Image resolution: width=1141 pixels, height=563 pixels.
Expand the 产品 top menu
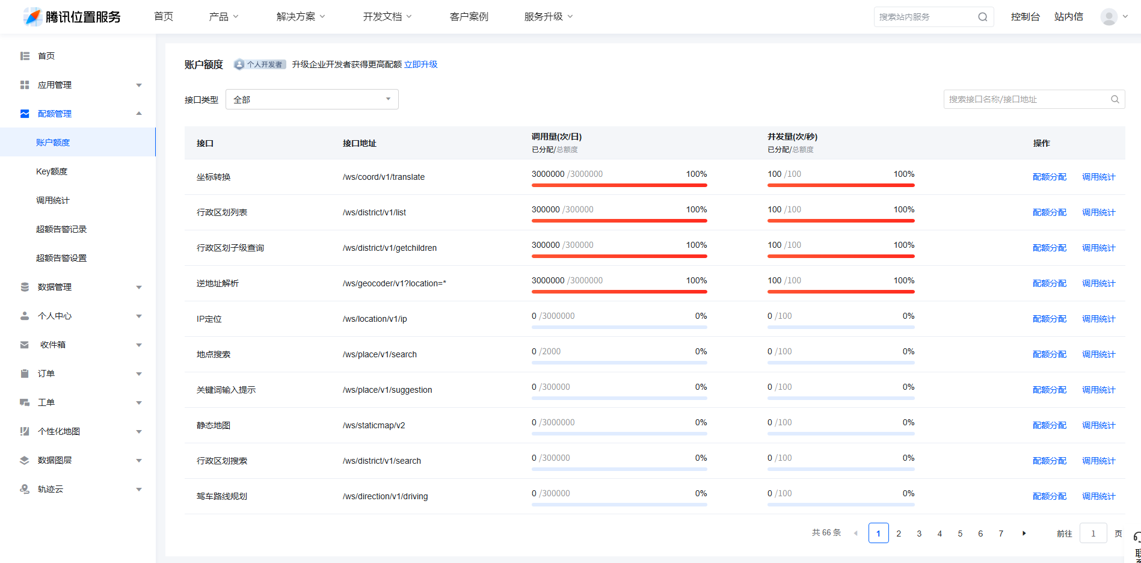224,17
